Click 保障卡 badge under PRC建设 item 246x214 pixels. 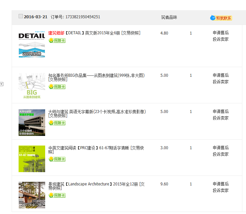pos(57,159)
